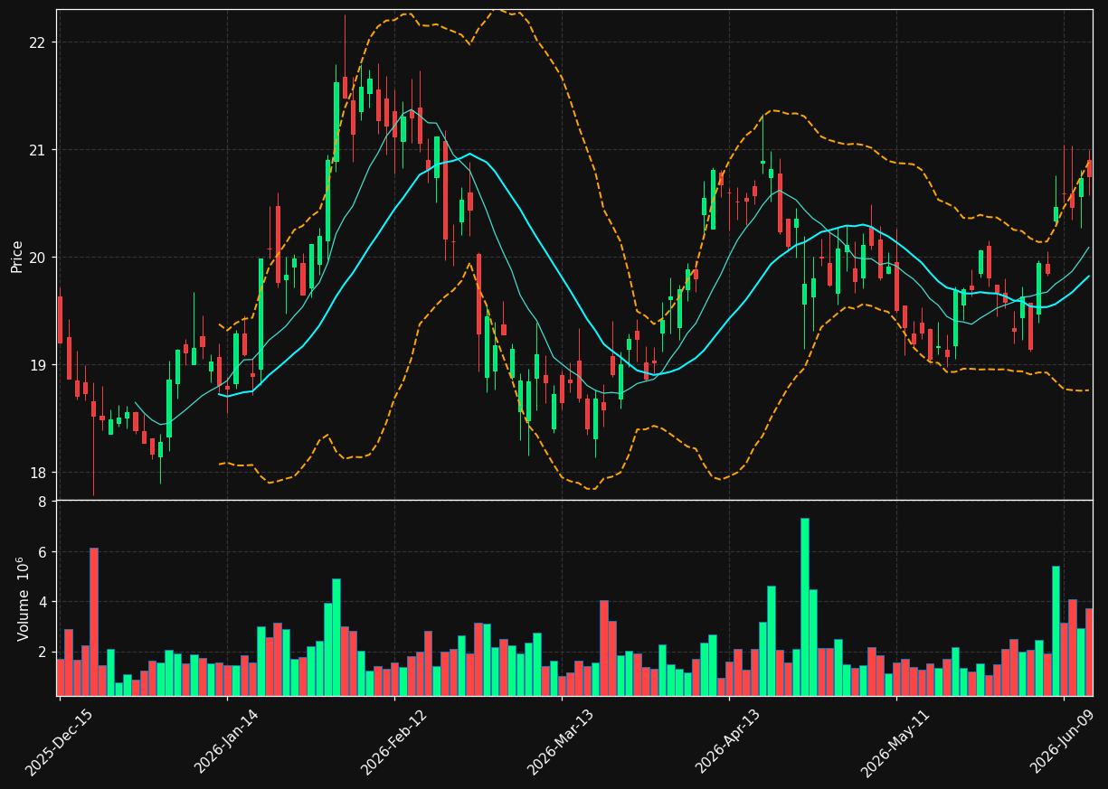
Task: Click the "2026-Jun-09" date label
Action: (x=1064, y=741)
